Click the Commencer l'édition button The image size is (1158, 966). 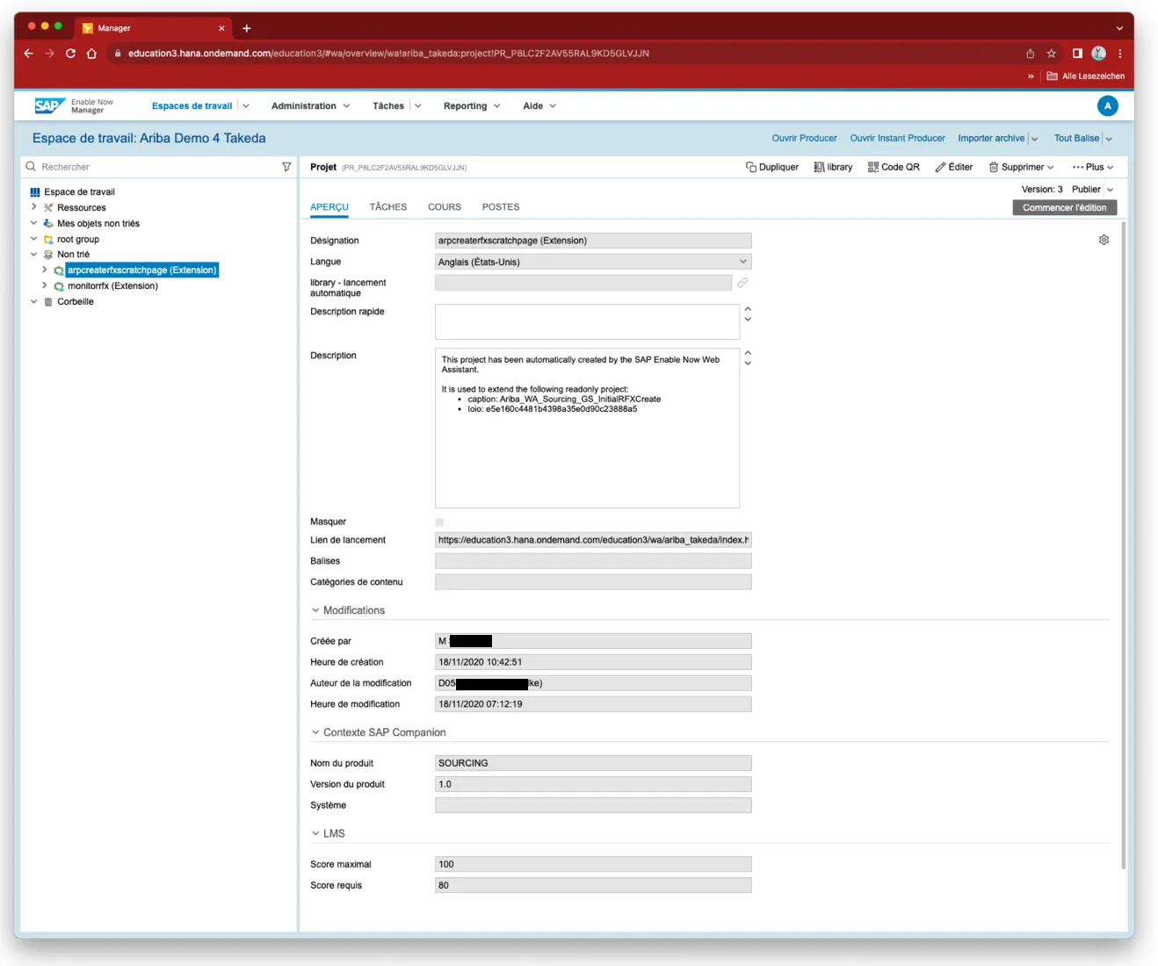1064,208
